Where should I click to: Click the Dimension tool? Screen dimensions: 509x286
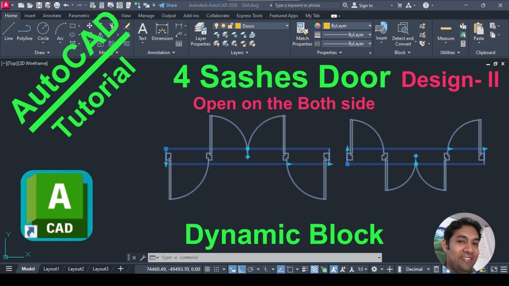pos(162,32)
